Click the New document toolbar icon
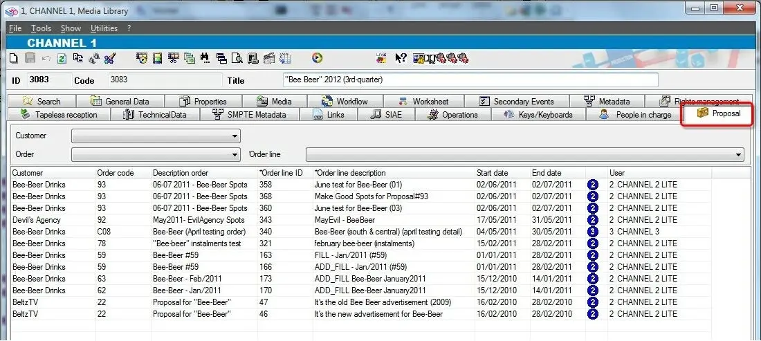 [13, 58]
